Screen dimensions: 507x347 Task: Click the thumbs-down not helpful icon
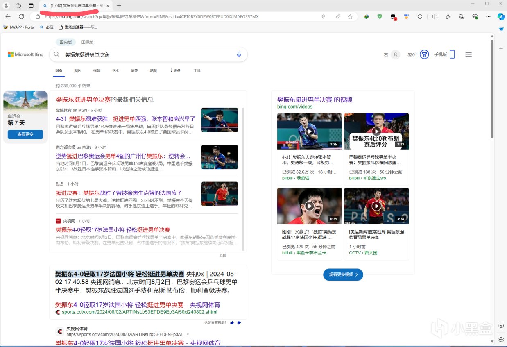tap(239, 323)
